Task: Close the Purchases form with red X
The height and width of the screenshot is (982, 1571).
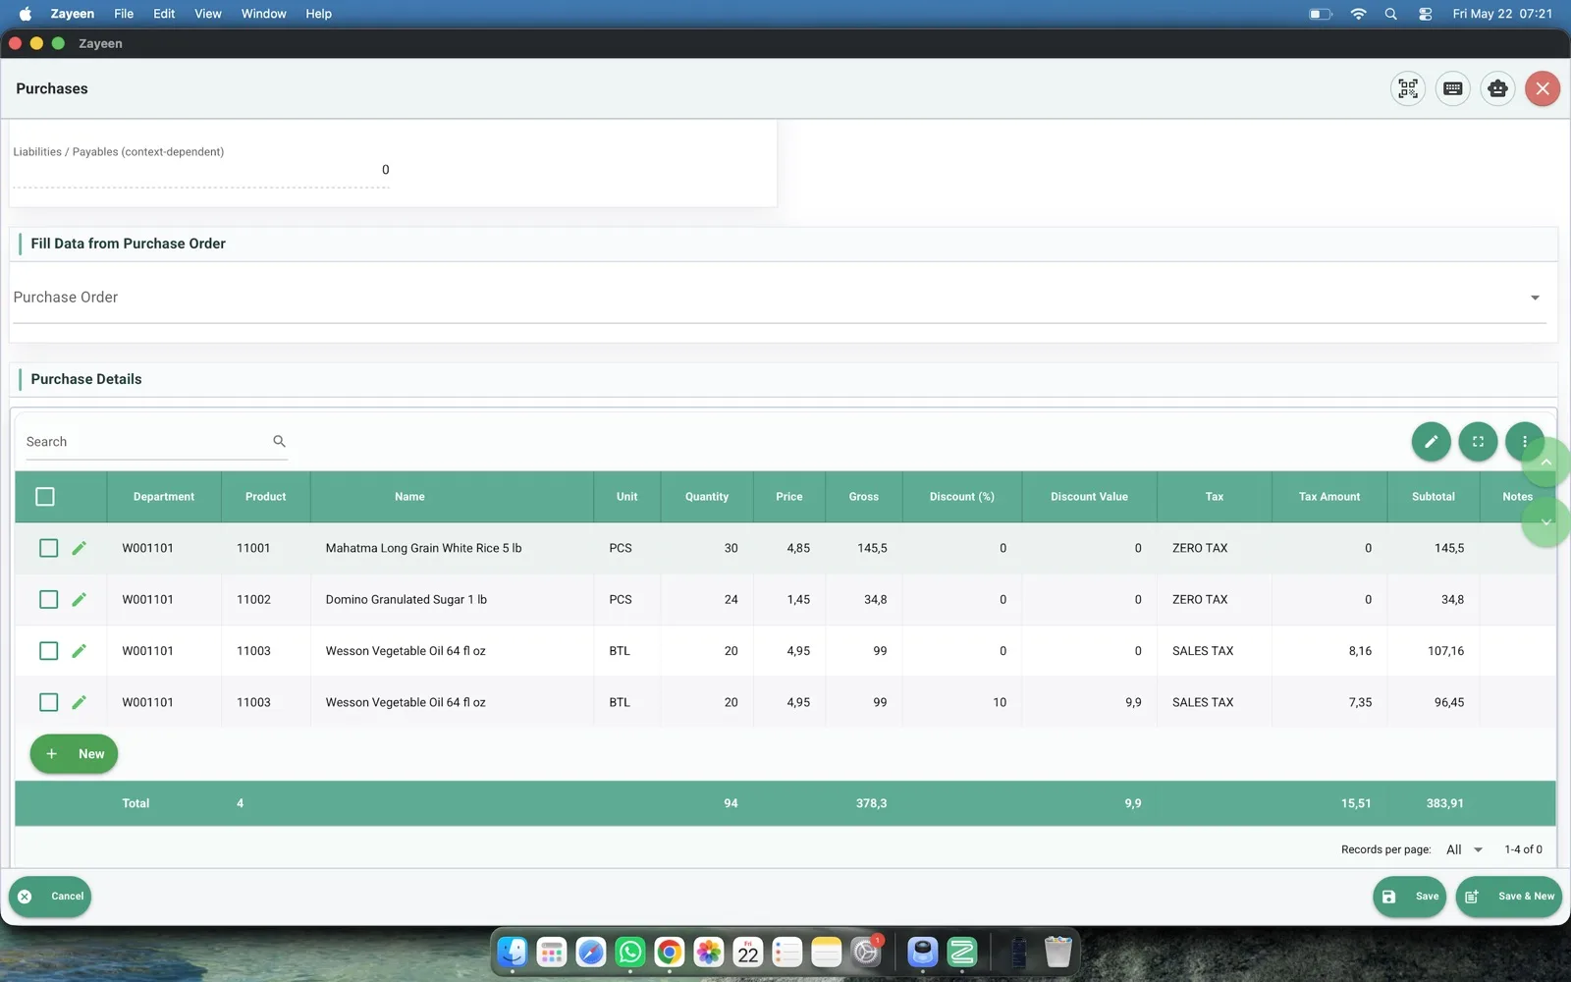Action: (x=1543, y=88)
